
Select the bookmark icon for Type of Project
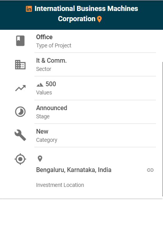[20, 41]
